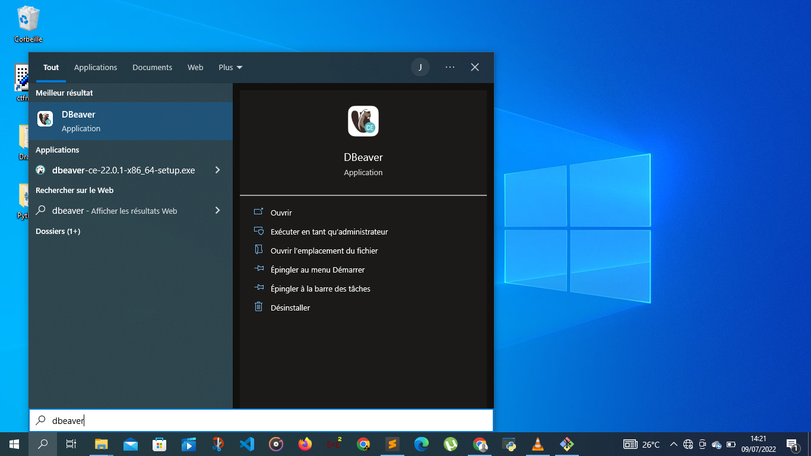Open Movies & TV app on taskbar

point(189,444)
